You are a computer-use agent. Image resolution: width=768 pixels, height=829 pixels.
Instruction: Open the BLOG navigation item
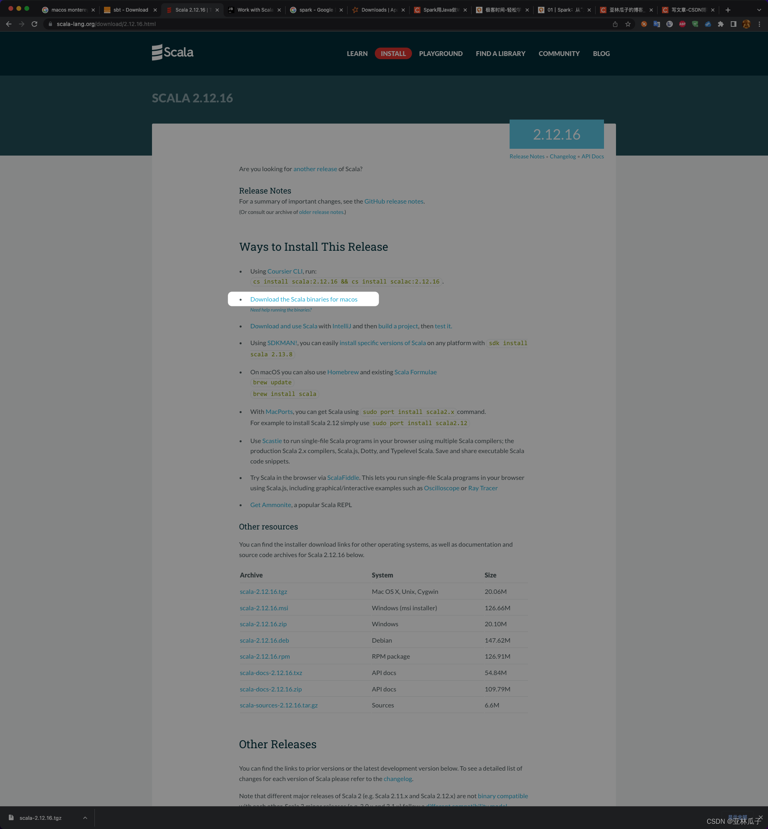click(601, 54)
